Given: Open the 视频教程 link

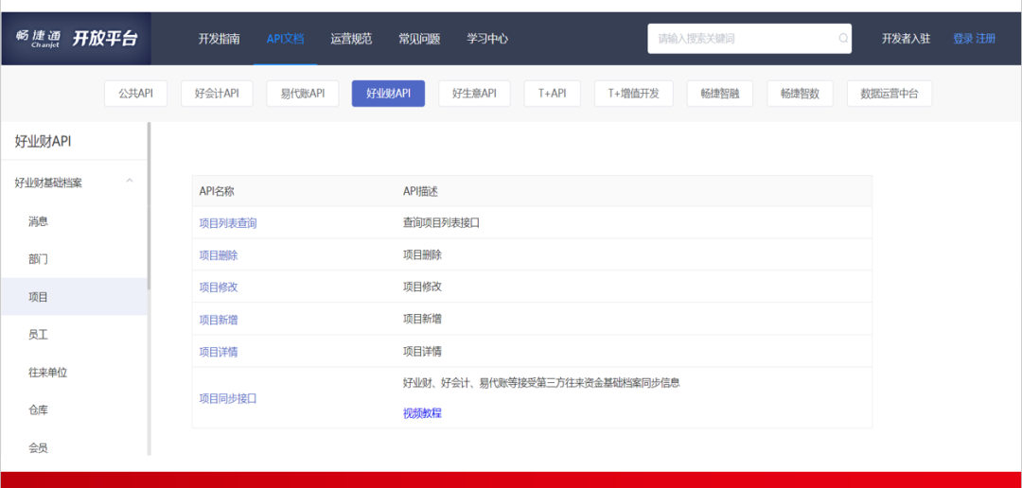Looking at the screenshot, I should tap(422, 413).
